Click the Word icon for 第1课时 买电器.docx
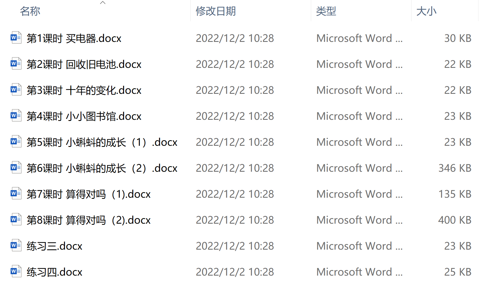The height and width of the screenshot is (289, 489). pyautogui.click(x=16, y=38)
